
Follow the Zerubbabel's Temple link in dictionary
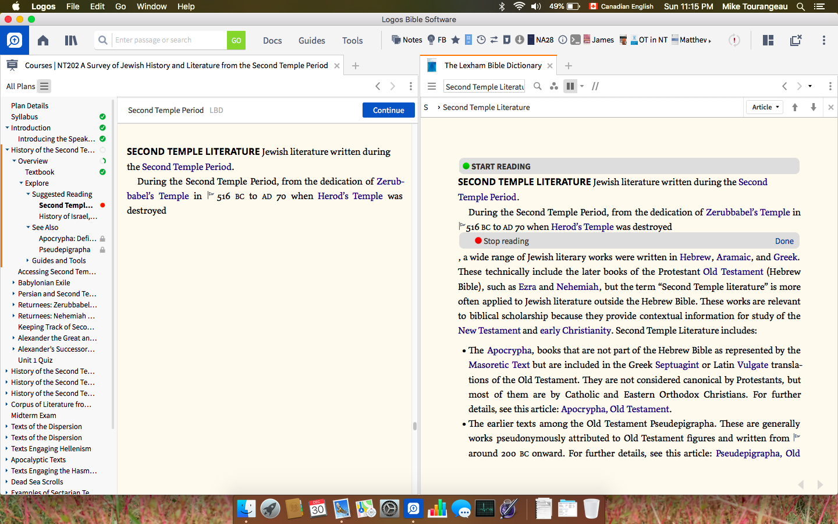pos(748,212)
